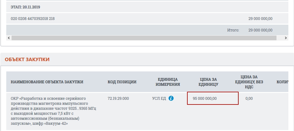Click the left arrow of the horizontal scrollbar
The height and width of the screenshot is (131, 294).
[9, 38]
